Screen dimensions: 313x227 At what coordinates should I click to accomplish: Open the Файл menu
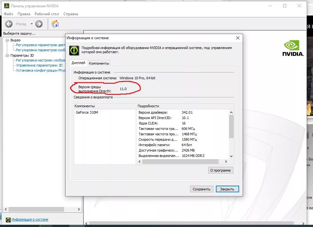8,14
